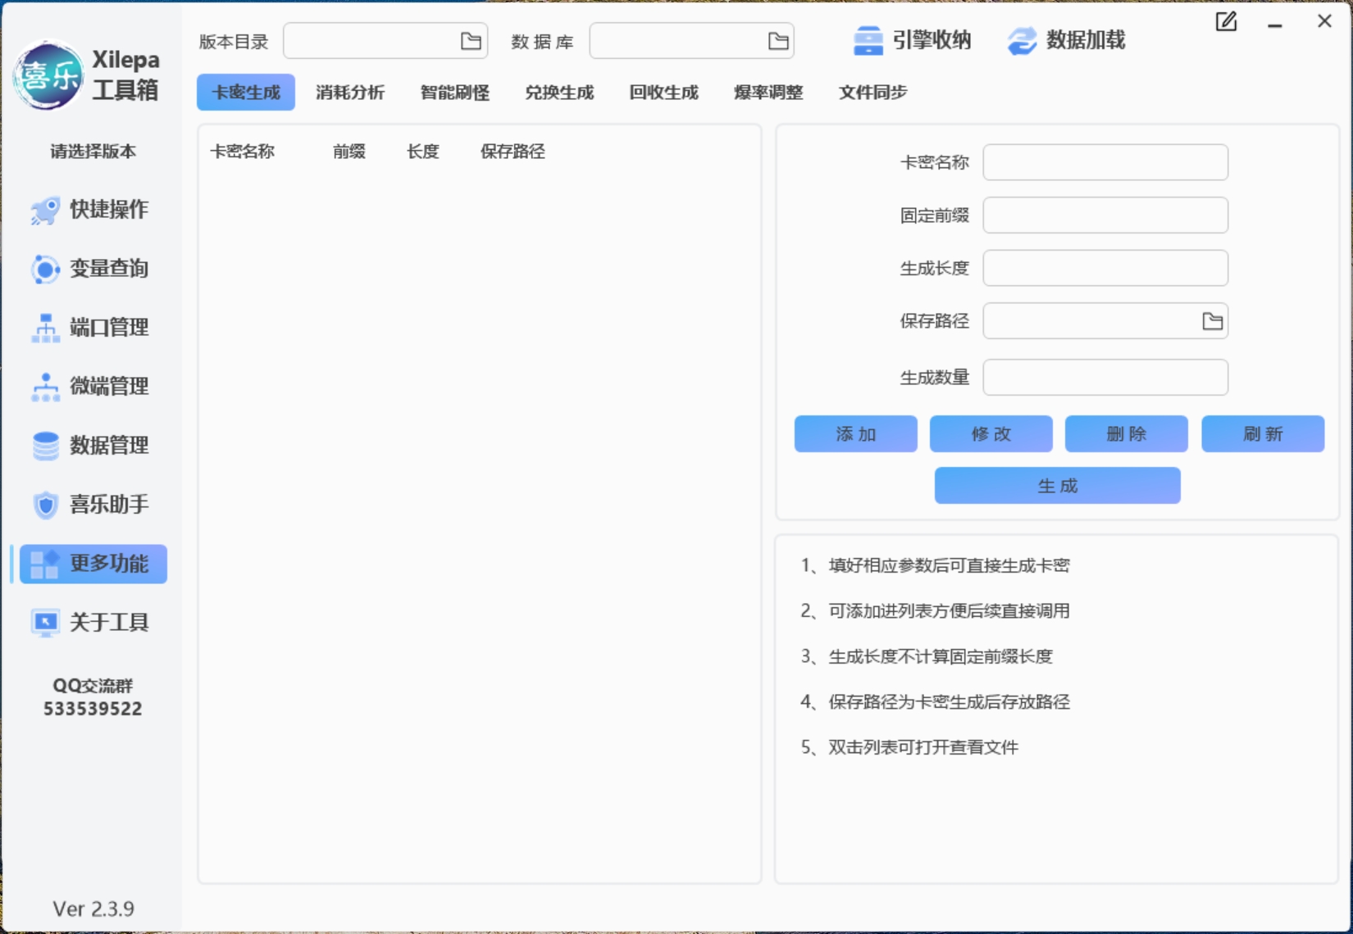Click version label Ver 2.3.9
Viewport: 1353px width, 934px height.
93,909
